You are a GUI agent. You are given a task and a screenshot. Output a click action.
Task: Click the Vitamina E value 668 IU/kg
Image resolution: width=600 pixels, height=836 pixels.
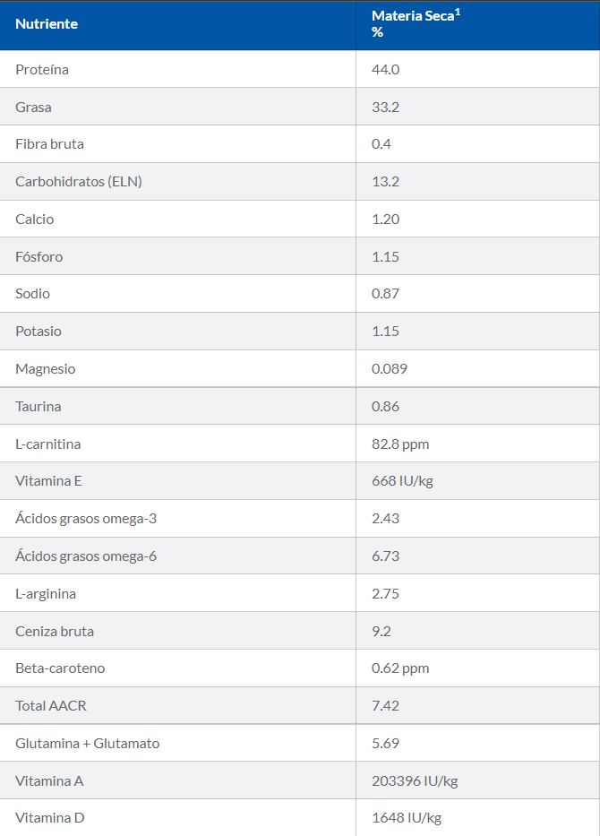click(x=402, y=481)
